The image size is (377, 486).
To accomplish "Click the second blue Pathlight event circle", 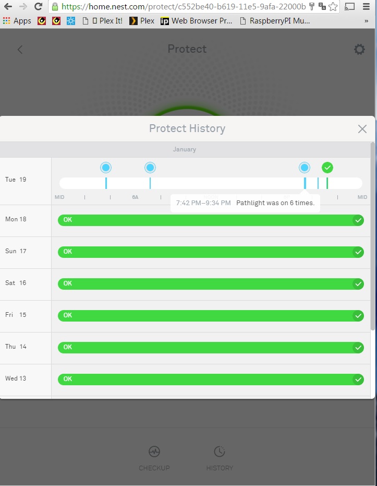I will coord(150,168).
